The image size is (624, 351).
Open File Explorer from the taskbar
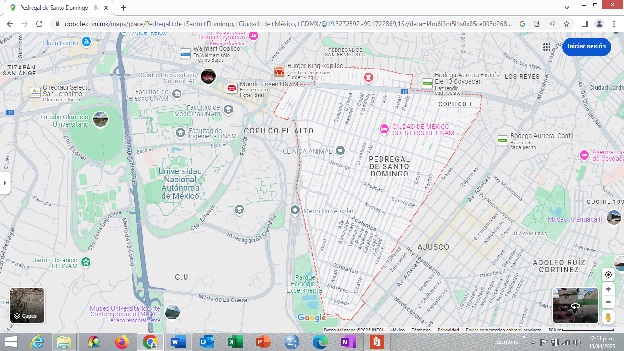65,342
